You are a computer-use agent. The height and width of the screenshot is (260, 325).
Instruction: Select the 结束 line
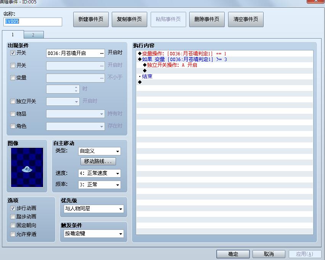(225, 77)
